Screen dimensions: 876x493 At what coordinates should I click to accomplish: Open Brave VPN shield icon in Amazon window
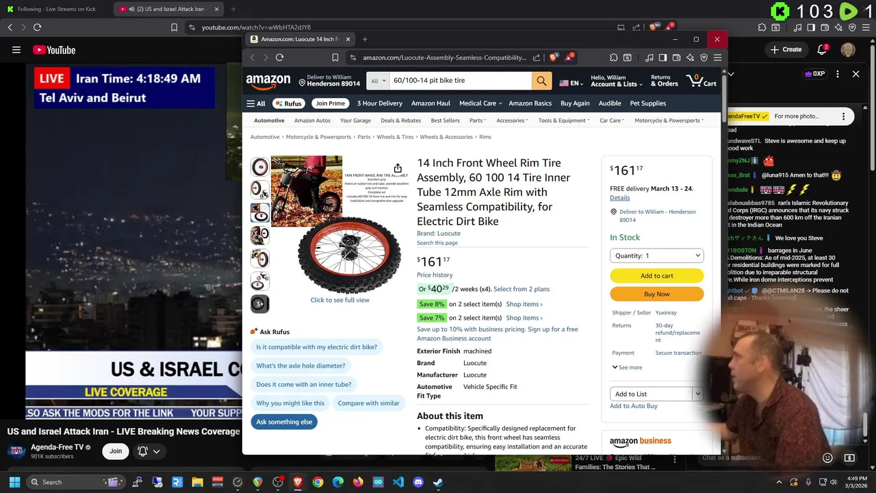704,58
